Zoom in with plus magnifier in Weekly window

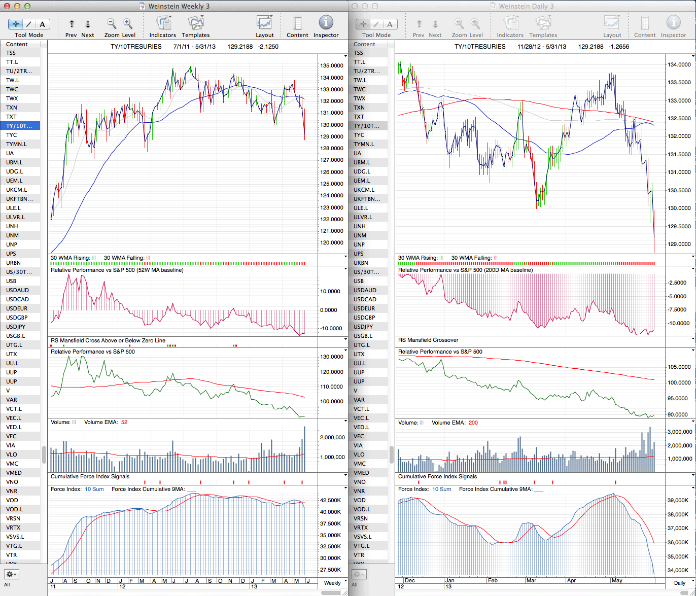128,24
